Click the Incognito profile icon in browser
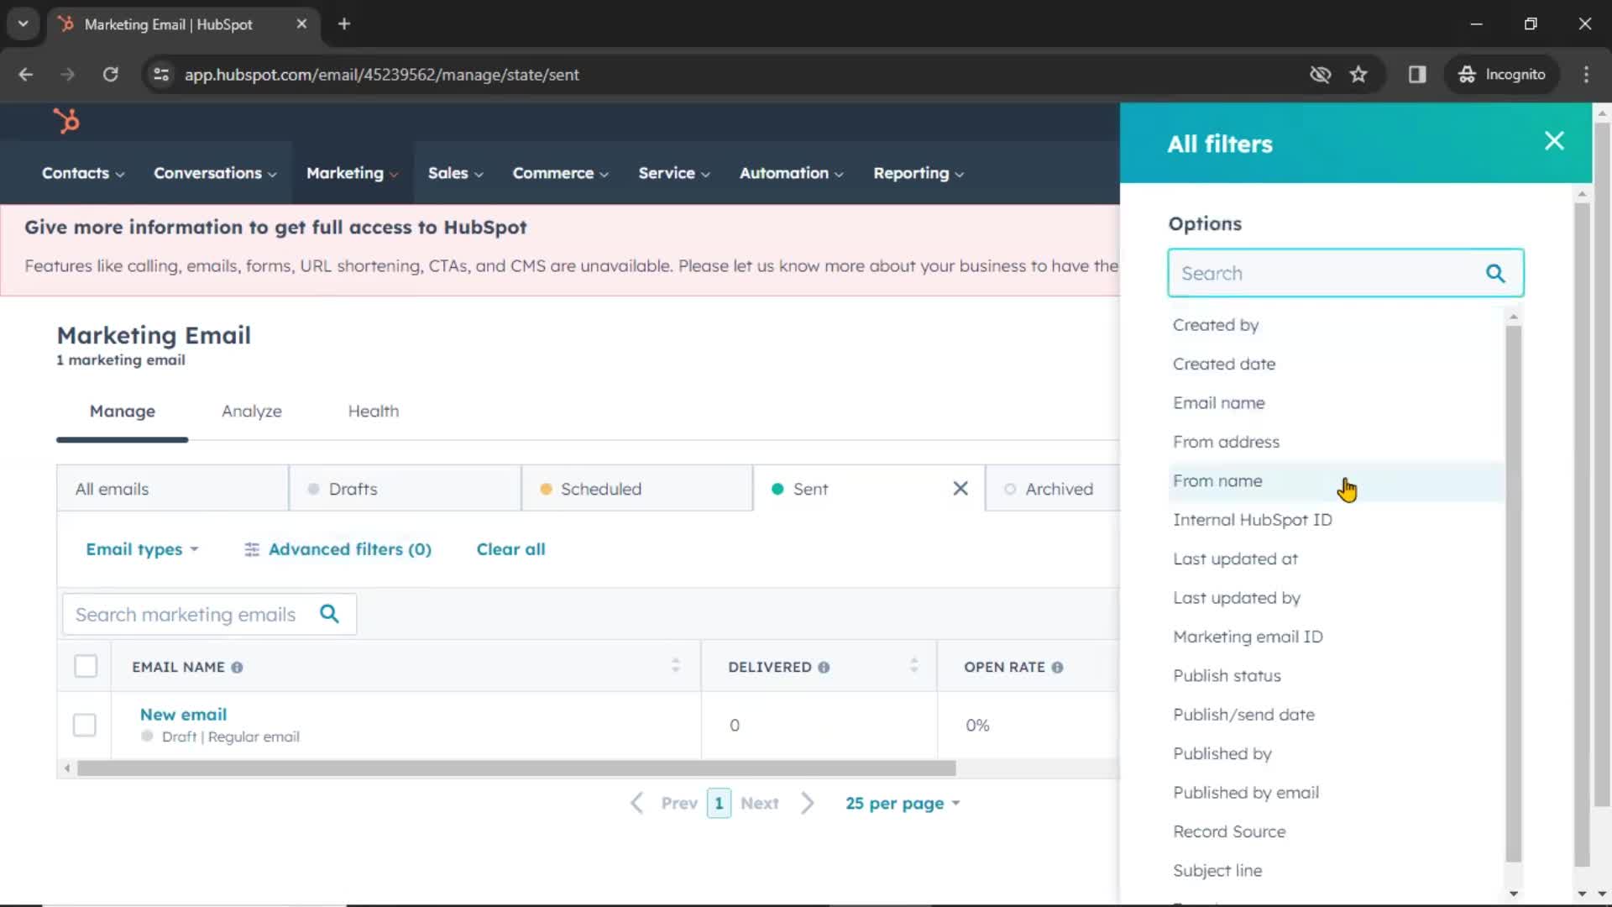Image resolution: width=1612 pixels, height=907 pixels. tap(1466, 74)
